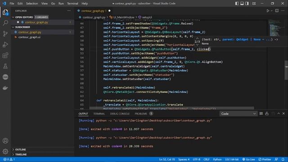Image resolution: width=288 pixels, height=162 pixels.
Task: Open the Extensions view
Action: [5, 55]
